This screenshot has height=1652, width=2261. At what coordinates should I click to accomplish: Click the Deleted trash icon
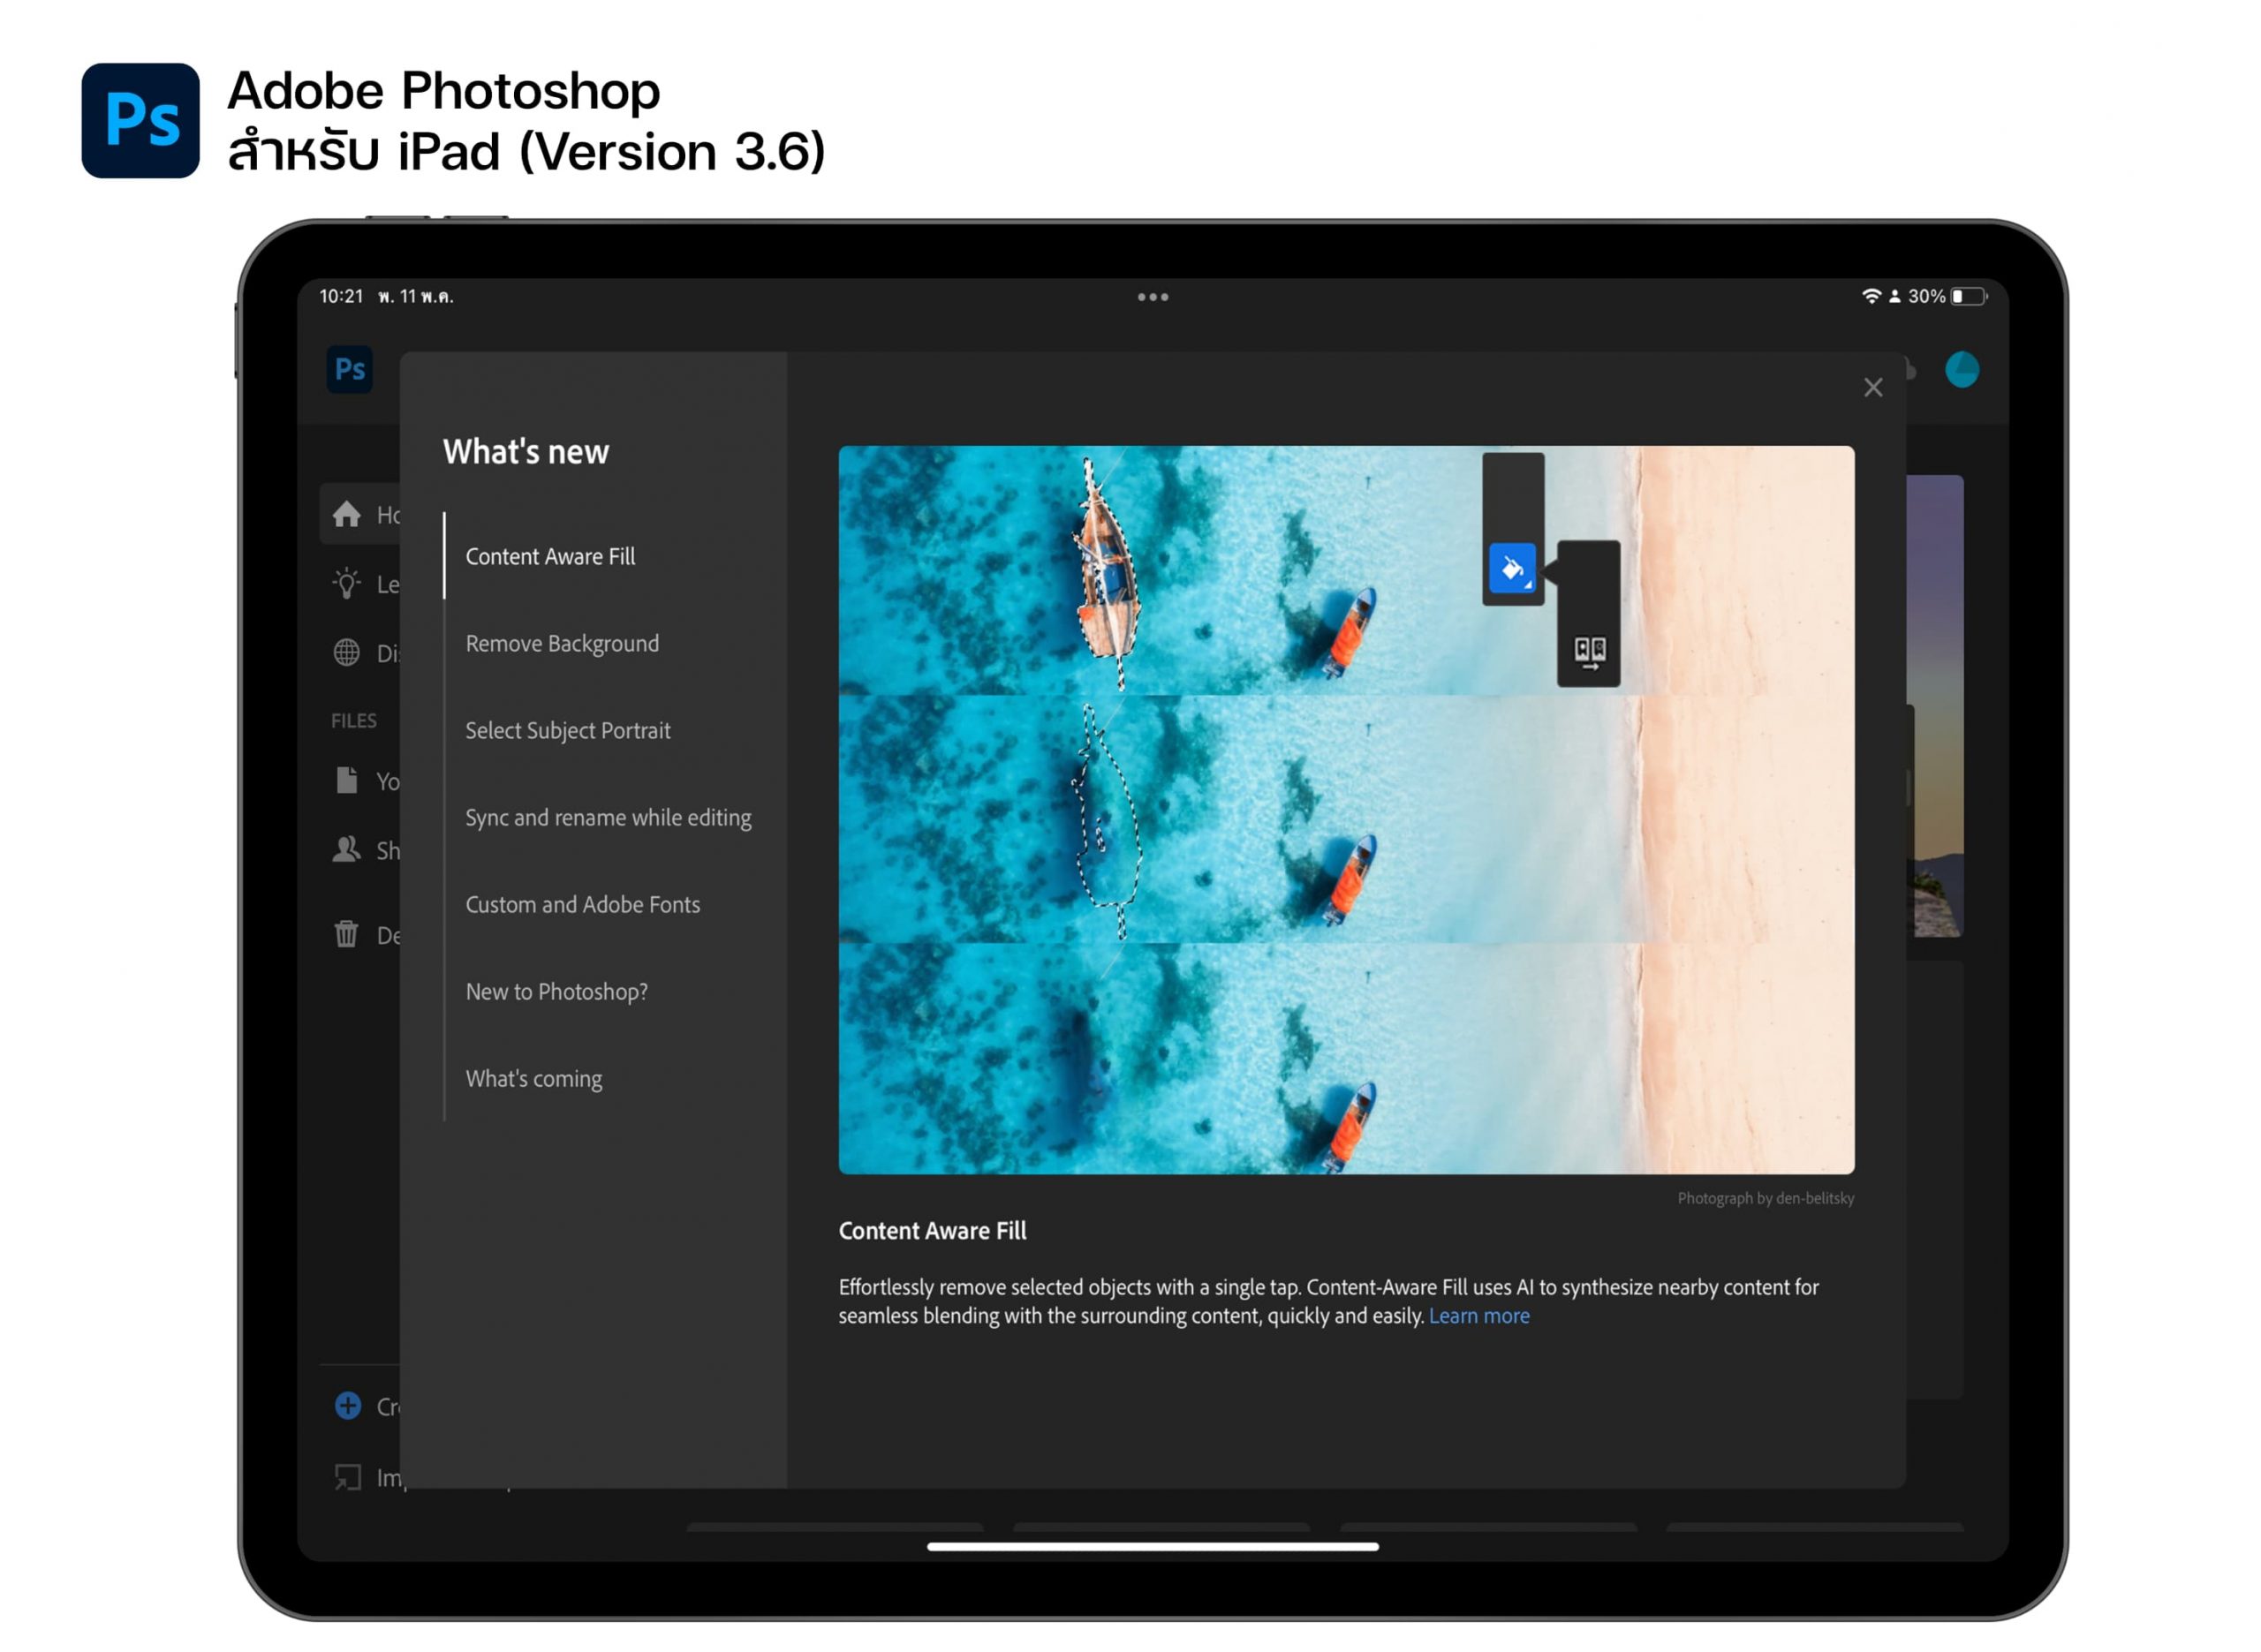click(346, 934)
